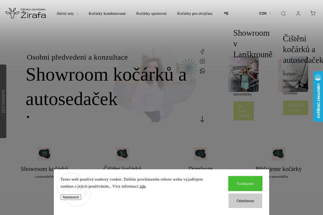Open the WhatsApp contact icon

point(202,71)
